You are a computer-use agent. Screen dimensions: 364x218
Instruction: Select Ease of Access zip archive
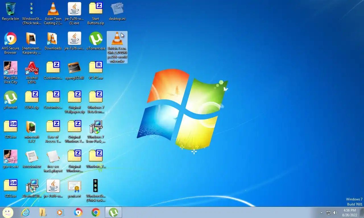point(53,131)
